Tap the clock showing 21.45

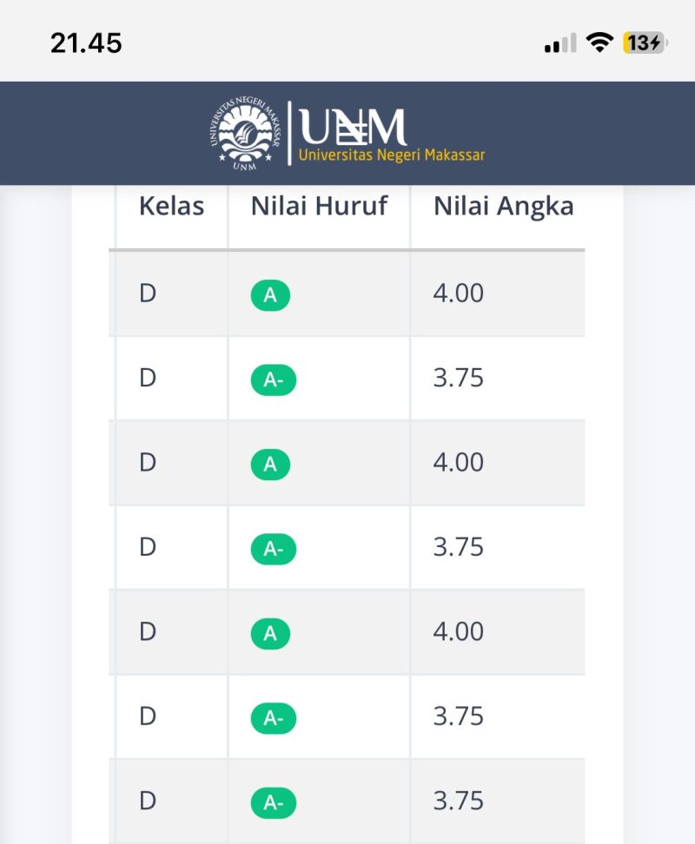coord(85,41)
